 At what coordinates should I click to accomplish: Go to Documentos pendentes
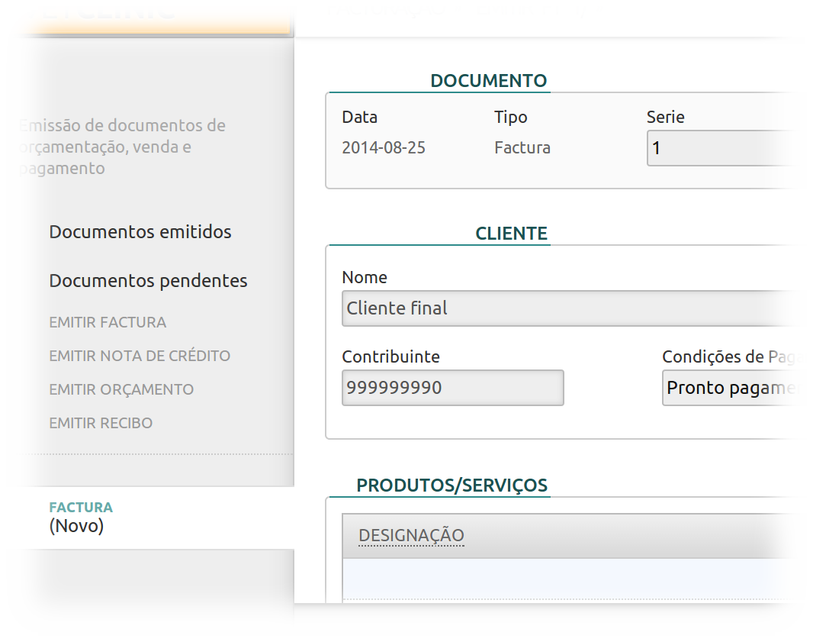tap(148, 281)
